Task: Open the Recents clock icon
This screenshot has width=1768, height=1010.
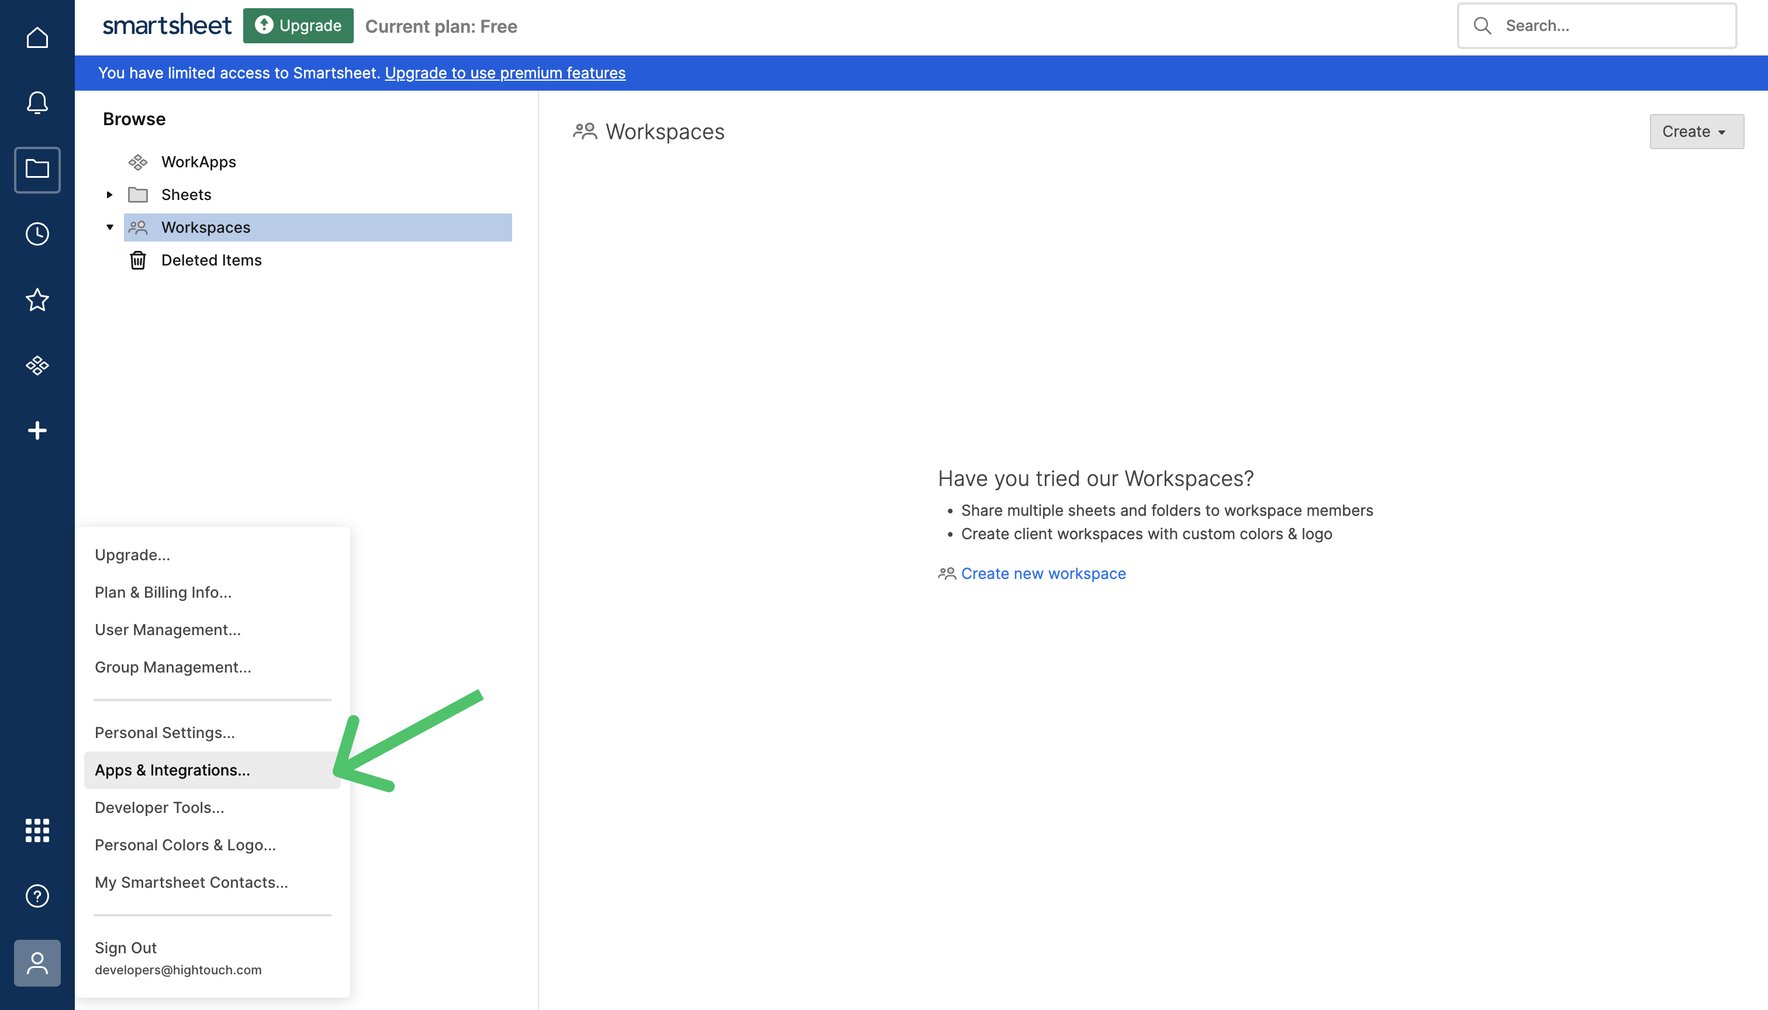Action: coord(36,235)
